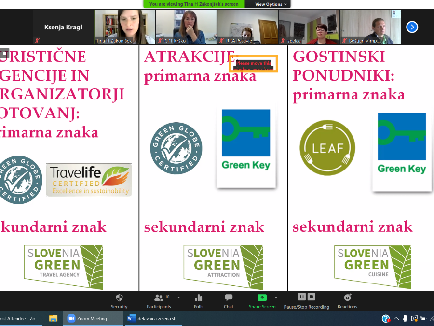
Task: Expand the Share Screen options caret
Action: 276,298
